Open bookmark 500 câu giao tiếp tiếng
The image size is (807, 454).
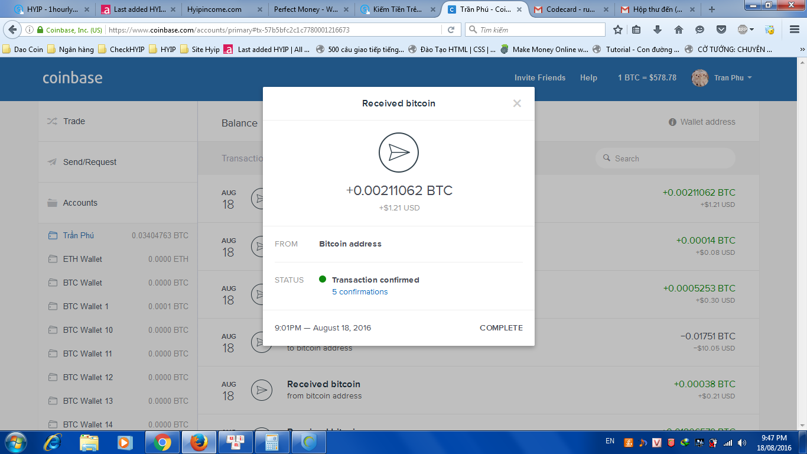click(x=360, y=50)
